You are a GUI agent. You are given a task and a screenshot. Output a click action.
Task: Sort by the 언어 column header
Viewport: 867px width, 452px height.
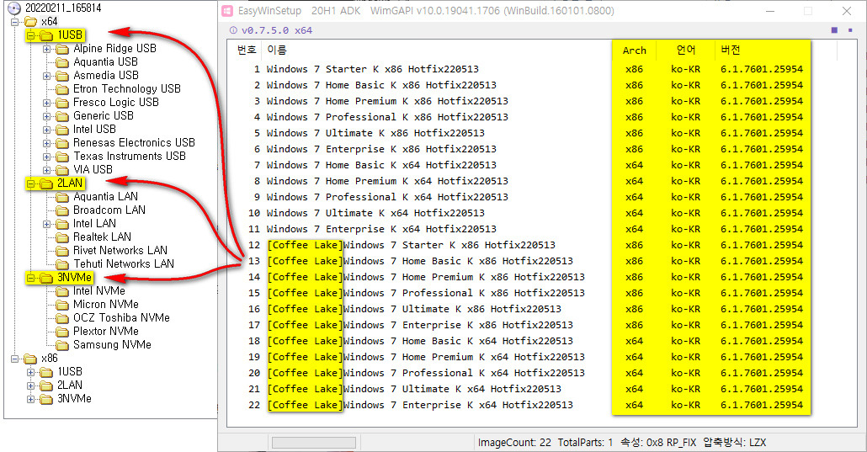686,51
